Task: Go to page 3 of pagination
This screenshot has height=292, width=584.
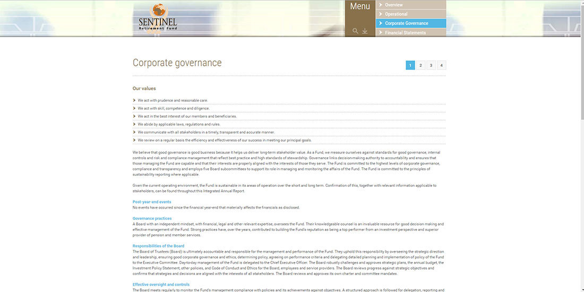Action: click(x=431, y=65)
